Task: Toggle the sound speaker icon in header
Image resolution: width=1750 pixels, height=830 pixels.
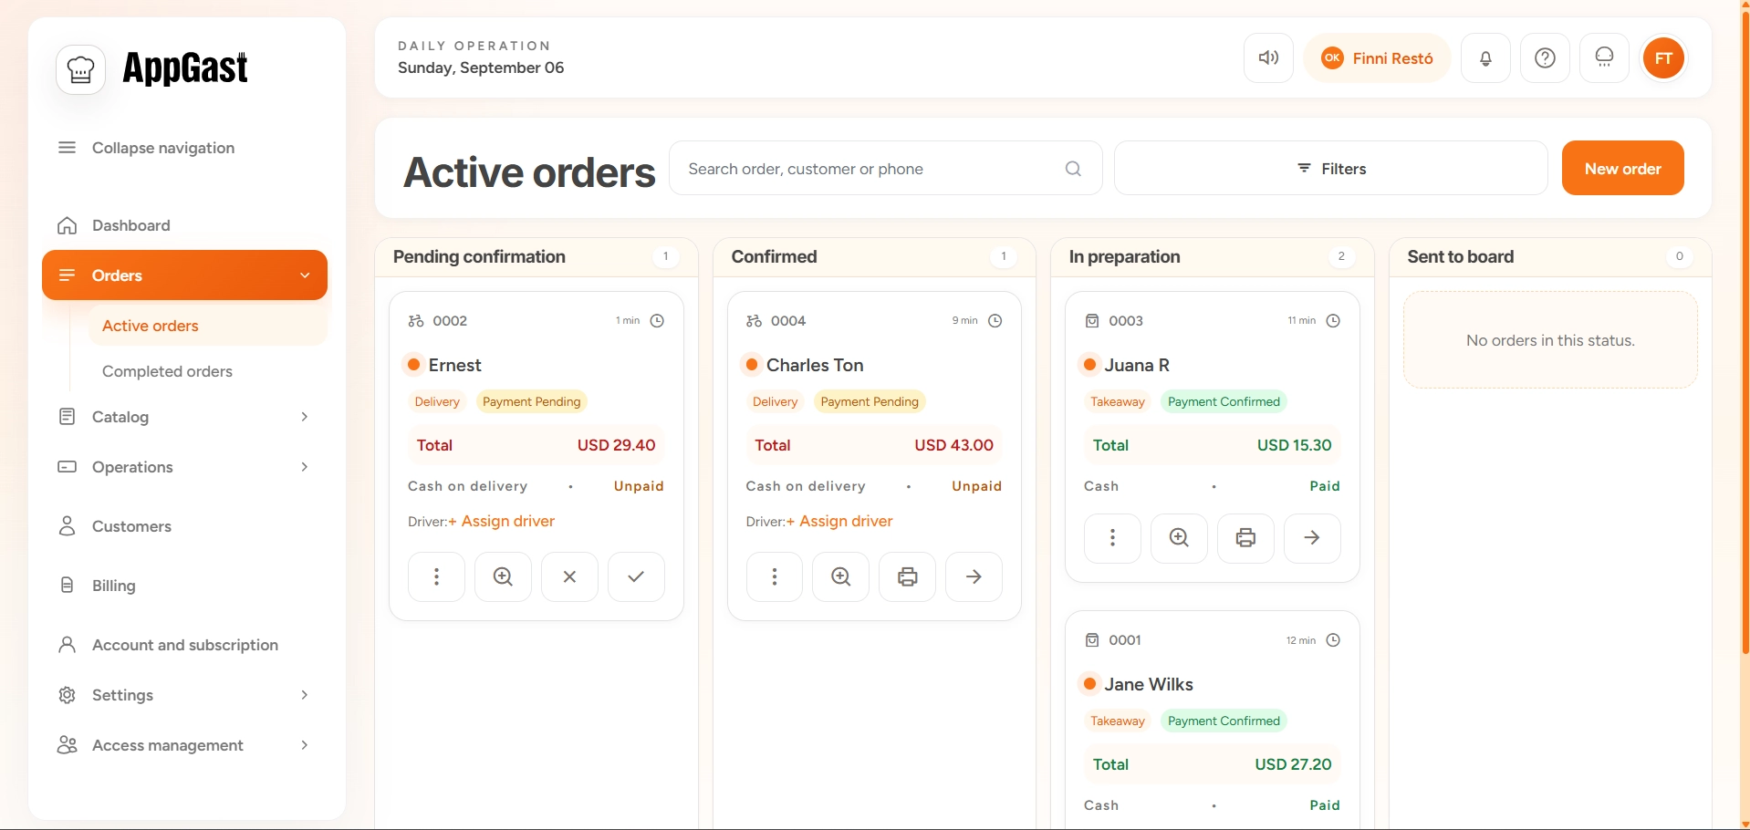Action: (1268, 58)
